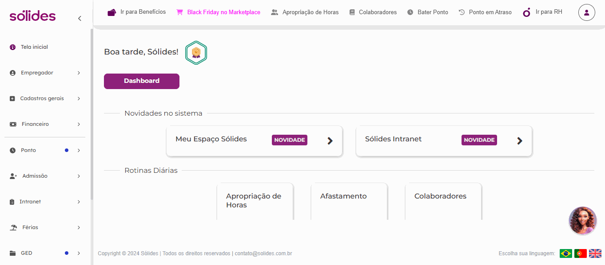The width and height of the screenshot is (605, 265).
Task: Click the purple Dashboard button
Action: pos(142,81)
